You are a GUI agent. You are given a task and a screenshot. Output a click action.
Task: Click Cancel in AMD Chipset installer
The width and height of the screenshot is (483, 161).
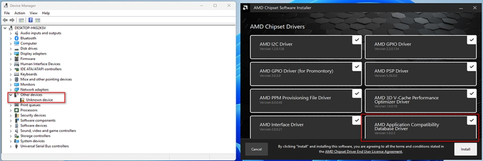(256, 149)
